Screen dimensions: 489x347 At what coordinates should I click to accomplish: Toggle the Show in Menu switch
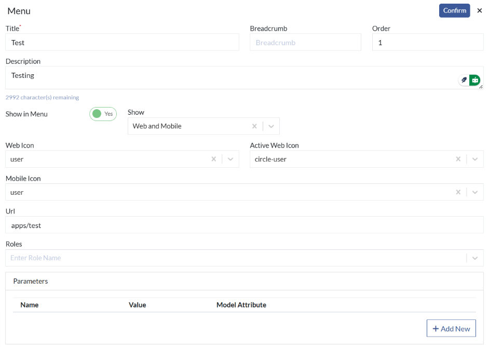tap(103, 114)
